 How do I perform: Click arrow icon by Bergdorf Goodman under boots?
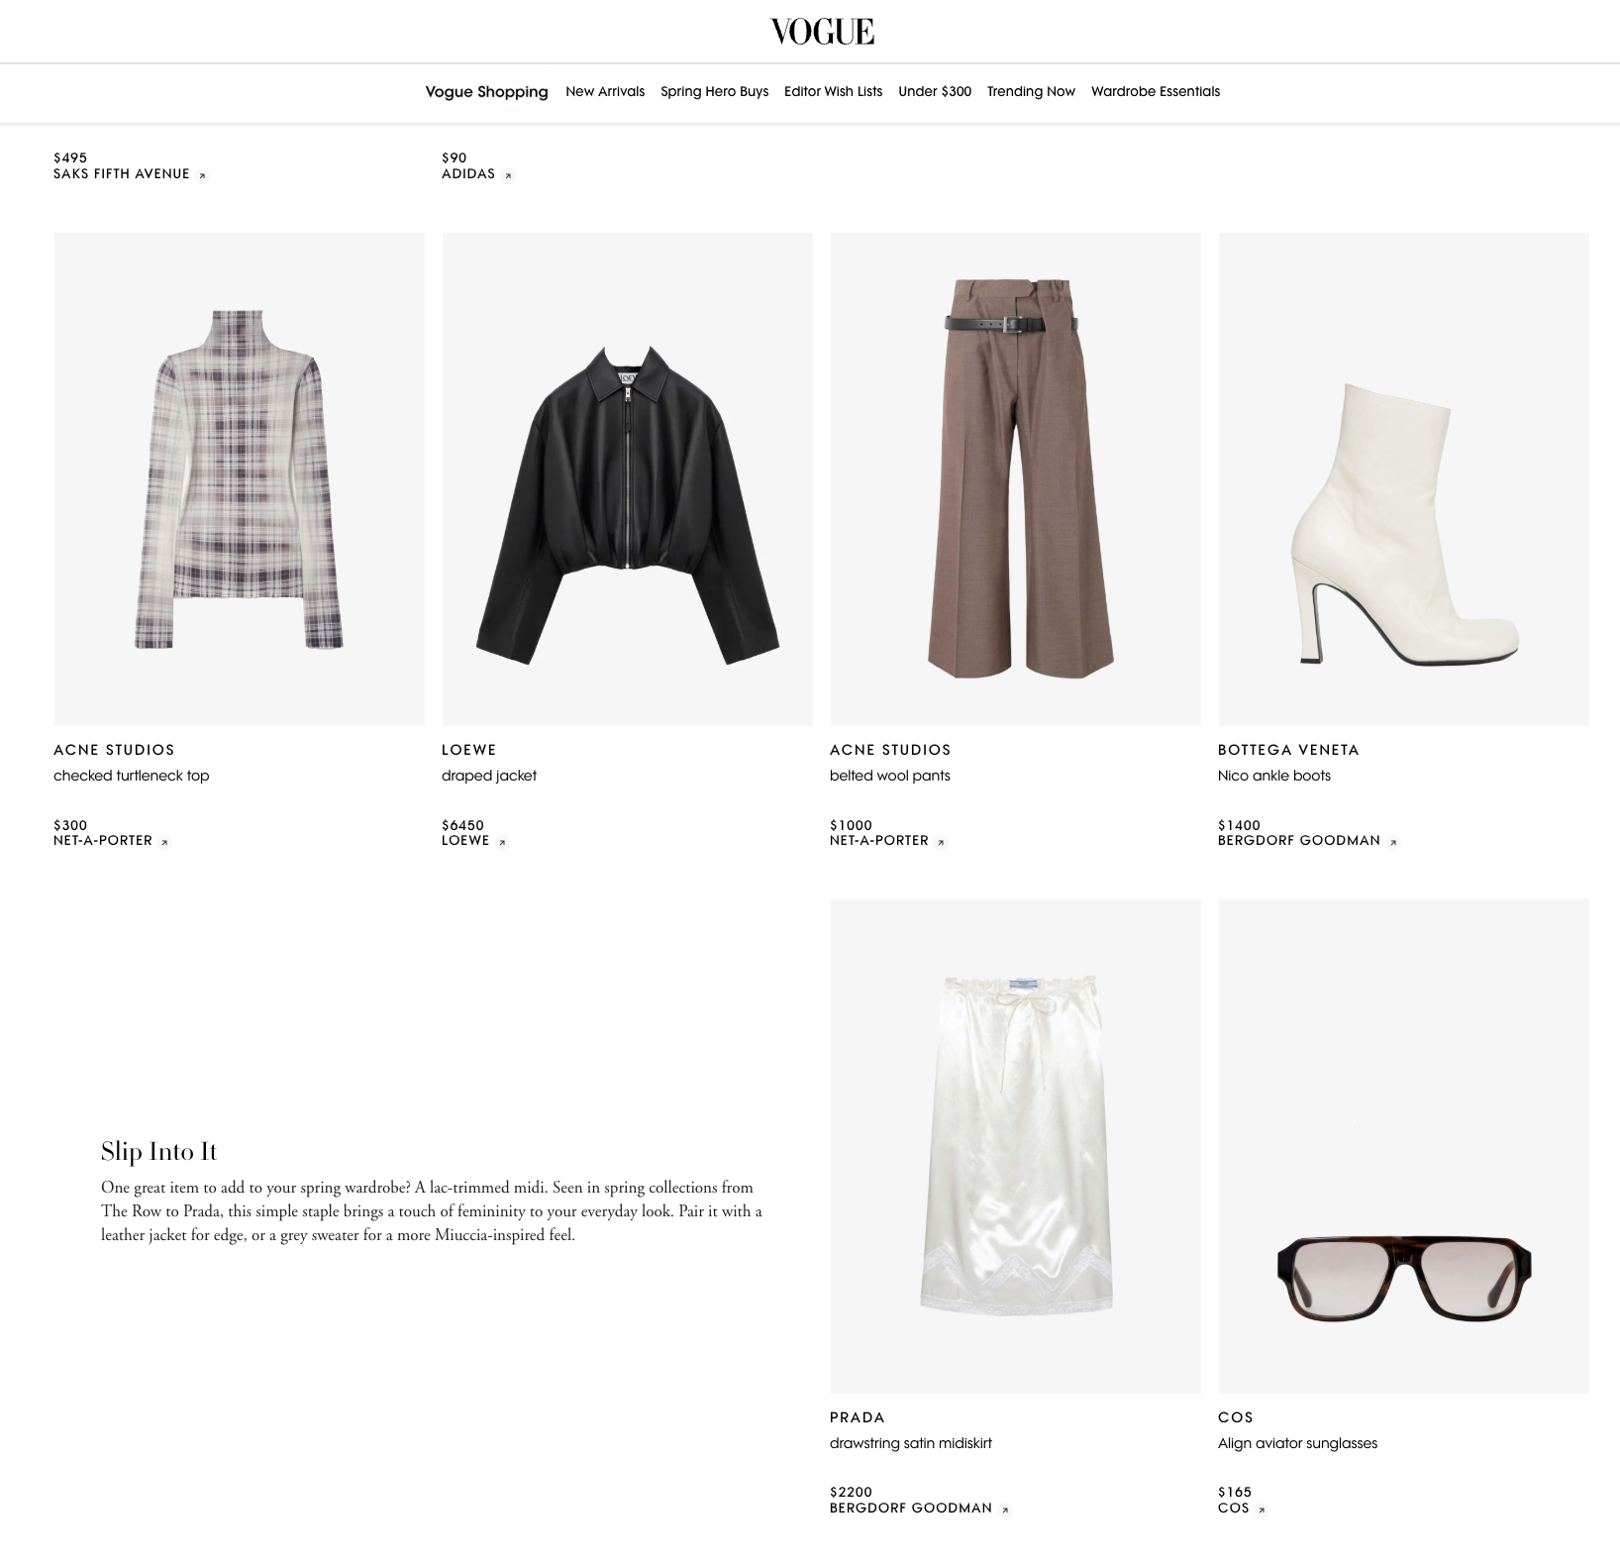click(1393, 842)
